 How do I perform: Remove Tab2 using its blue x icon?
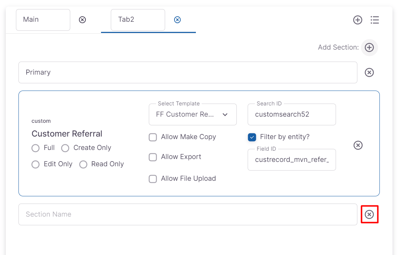point(177,20)
